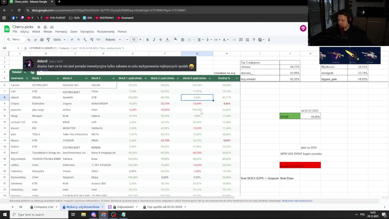Open the Plik menu
Viewport: 389px width, 219px height.
15,32
